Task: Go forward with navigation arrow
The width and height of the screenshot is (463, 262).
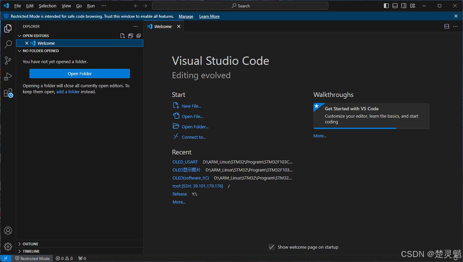Action: [145, 6]
